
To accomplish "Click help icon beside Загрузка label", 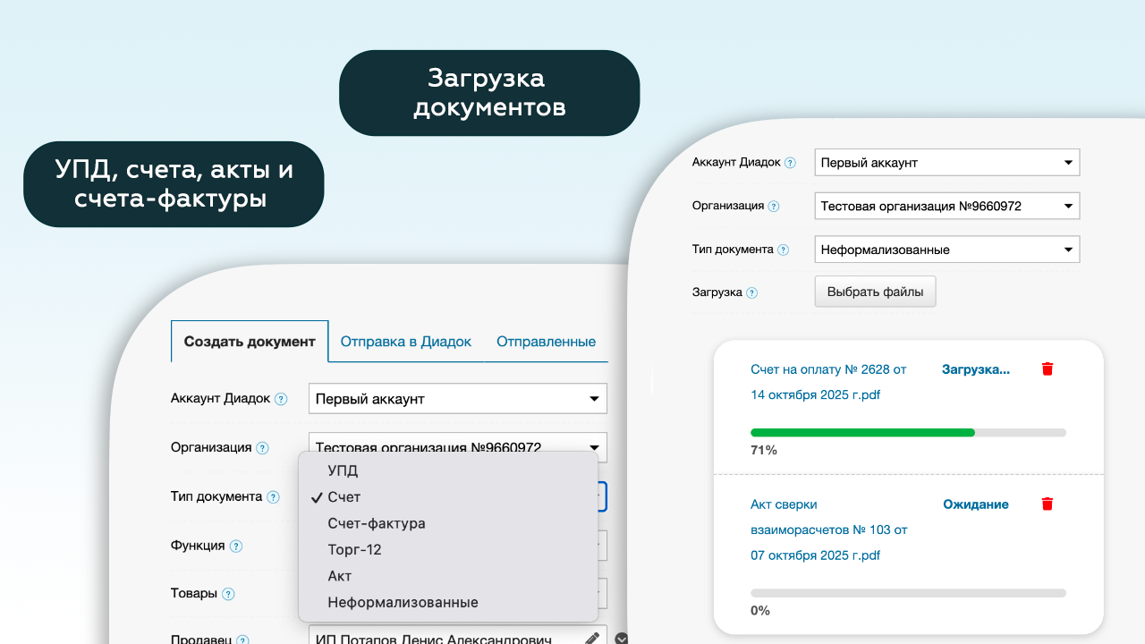I will coord(751,292).
